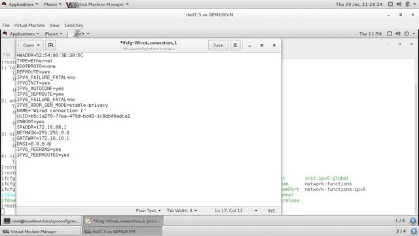Open the Tab Width selector

pyautogui.click(x=182, y=210)
